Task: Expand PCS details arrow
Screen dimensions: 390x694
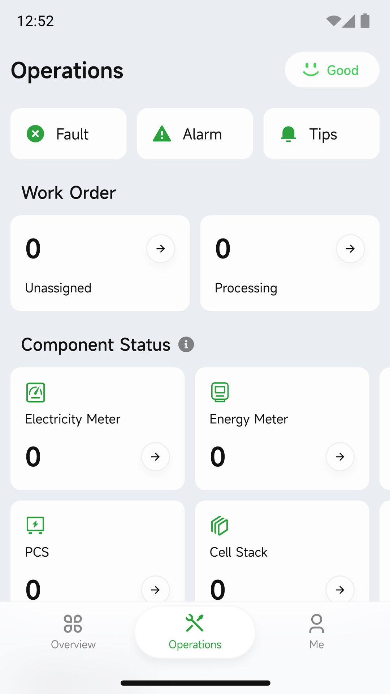Action: tap(155, 590)
